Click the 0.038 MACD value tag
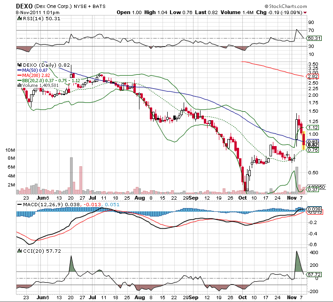Screen dimensions: 333x302 point(314,209)
